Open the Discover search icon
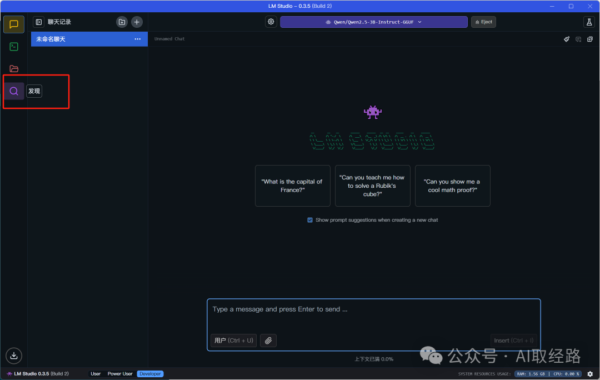This screenshot has height=380, width=600. click(x=14, y=91)
